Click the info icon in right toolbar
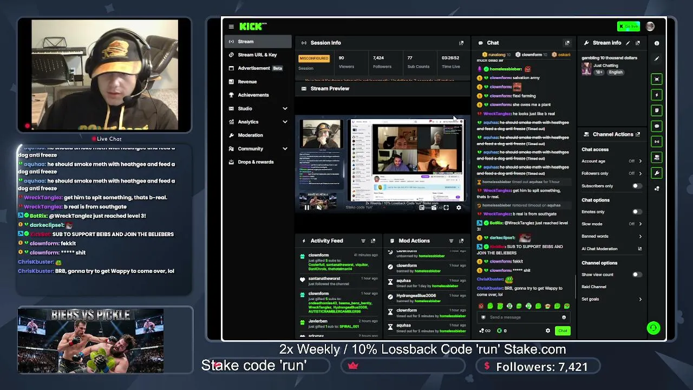The image size is (693, 390). point(657,43)
